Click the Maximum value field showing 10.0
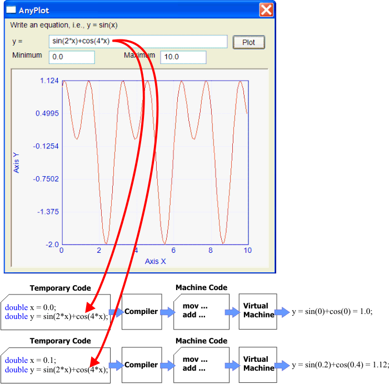This screenshot has height=384, width=389. (x=183, y=57)
